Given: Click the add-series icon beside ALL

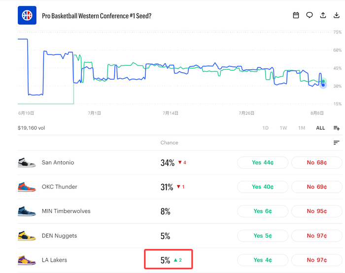Looking at the screenshot, I should (337, 128).
